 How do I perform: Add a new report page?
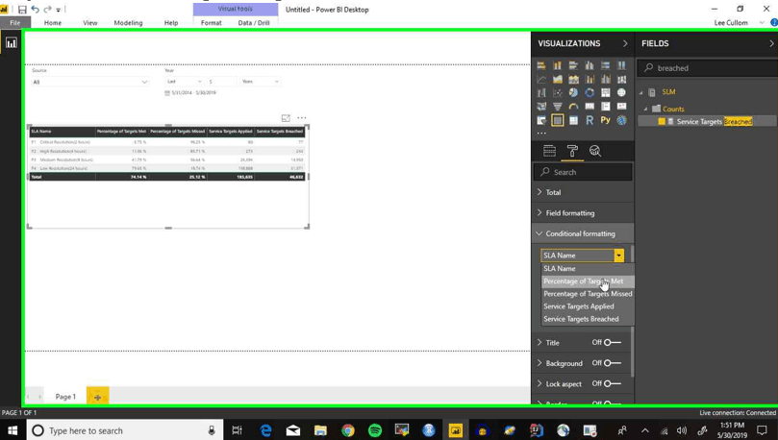[98, 397]
